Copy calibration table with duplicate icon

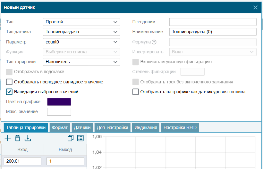(71, 138)
